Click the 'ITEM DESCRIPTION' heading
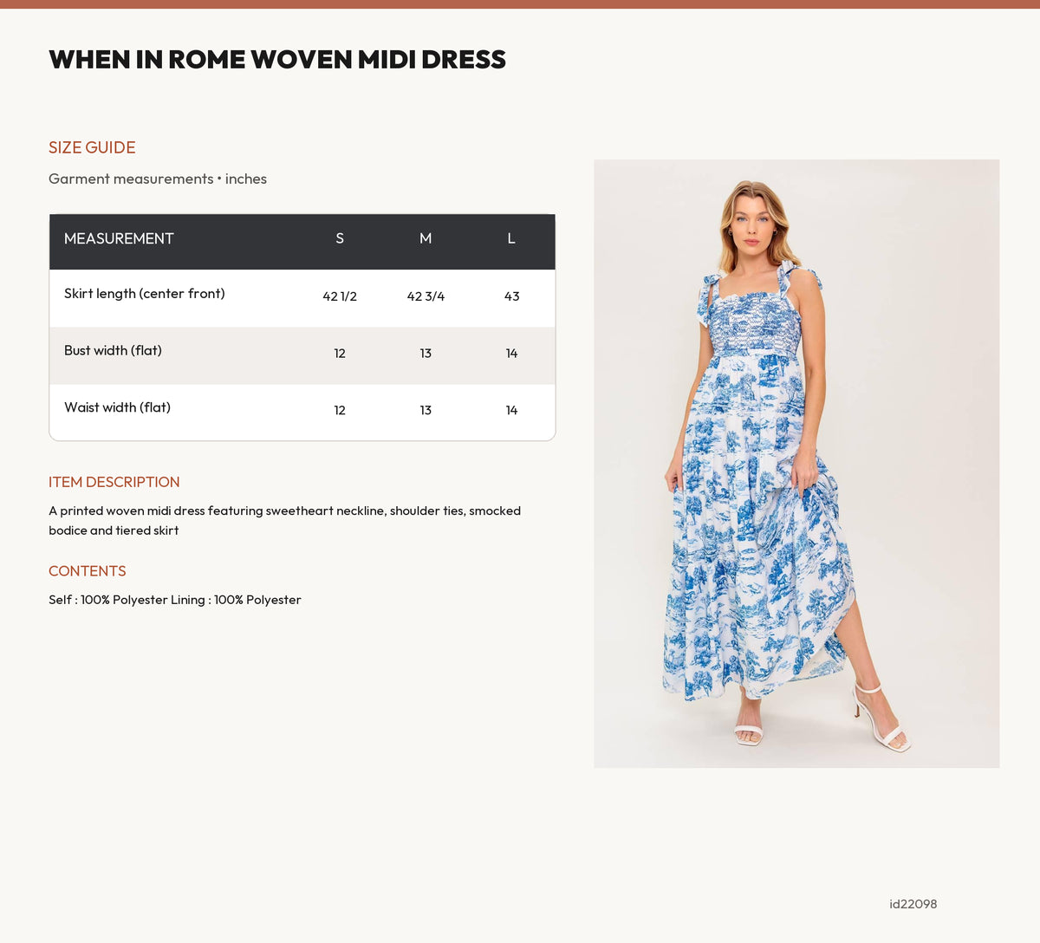This screenshot has width=1040, height=943. tap(114, 482)
